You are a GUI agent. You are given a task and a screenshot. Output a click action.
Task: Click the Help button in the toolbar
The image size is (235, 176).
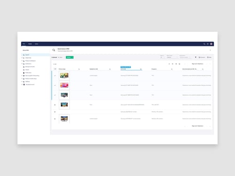point(209,57)
